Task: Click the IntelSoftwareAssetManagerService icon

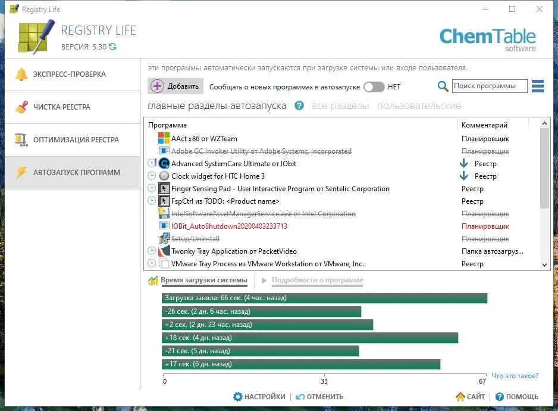Action: click(x=164, y=213)
